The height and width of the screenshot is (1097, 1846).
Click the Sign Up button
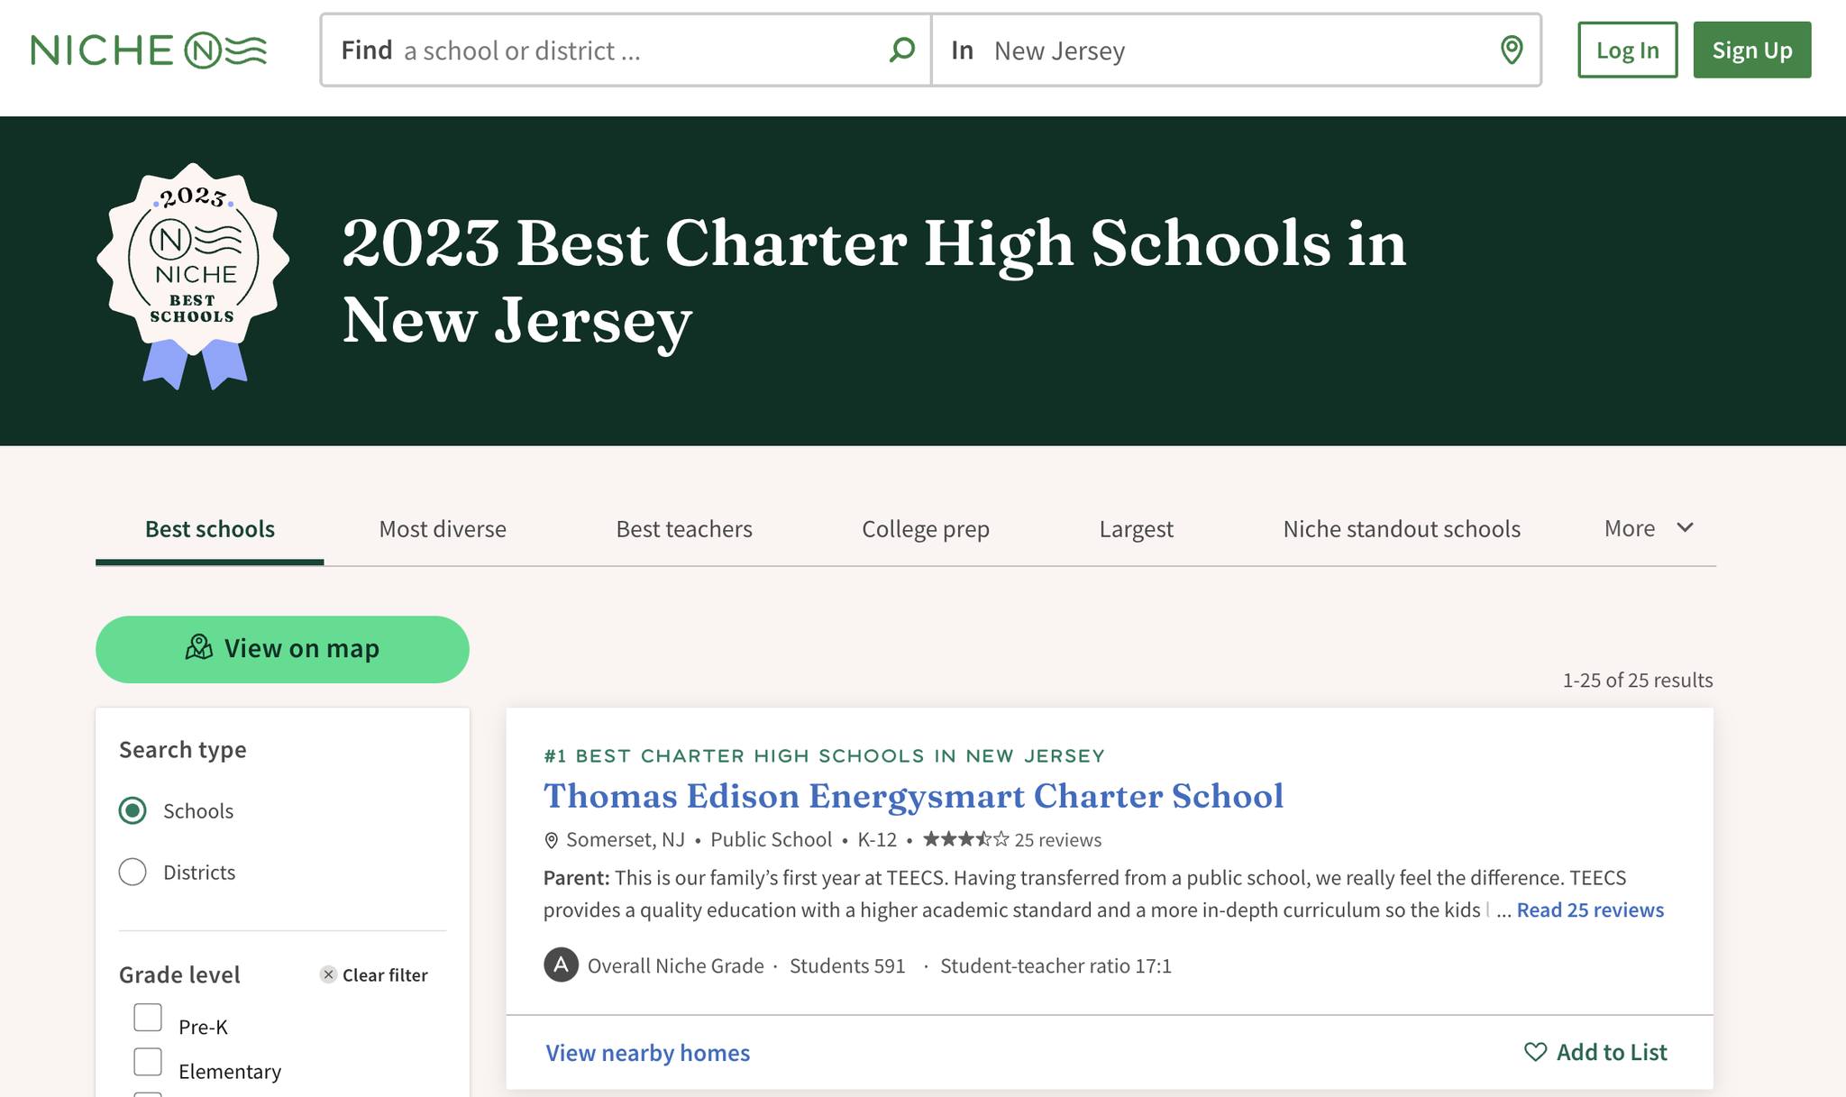click(1751, 50)
